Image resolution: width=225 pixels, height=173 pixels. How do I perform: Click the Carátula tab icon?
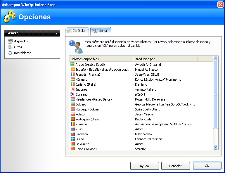click(70, 31)
